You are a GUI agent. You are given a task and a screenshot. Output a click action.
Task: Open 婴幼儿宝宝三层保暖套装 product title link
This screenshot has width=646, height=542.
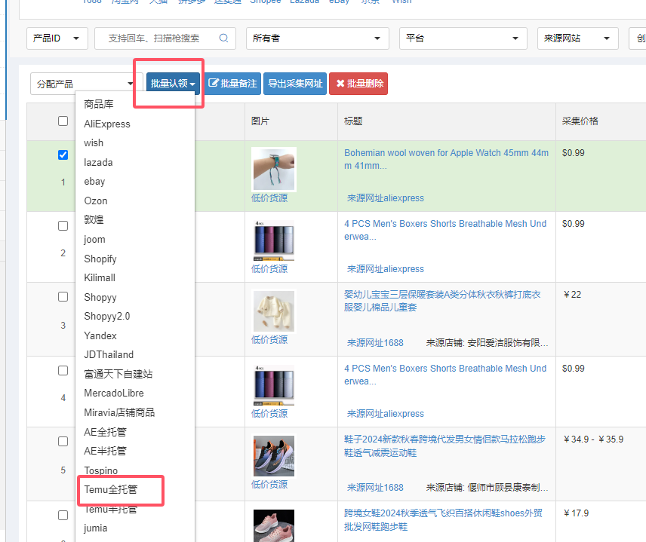(442, 301)
